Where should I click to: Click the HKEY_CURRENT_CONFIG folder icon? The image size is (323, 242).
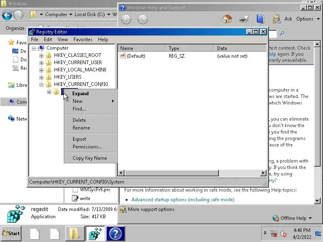(48, 84)
